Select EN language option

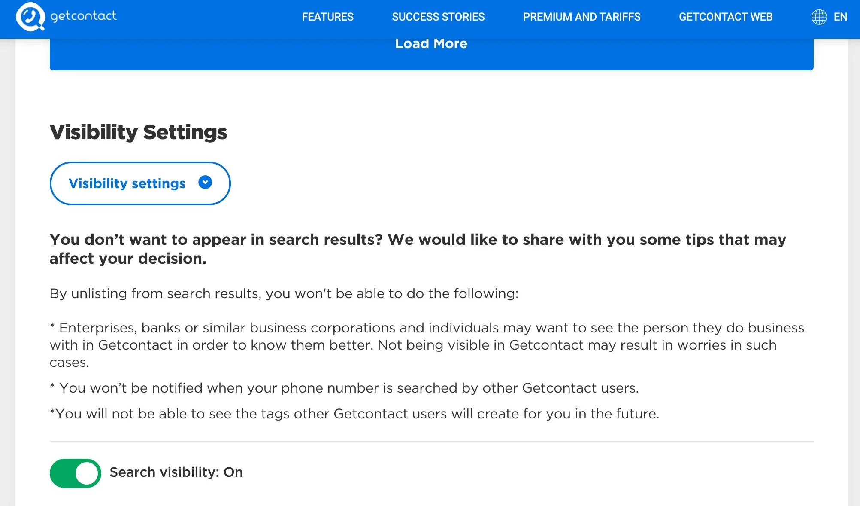point(839,17)
